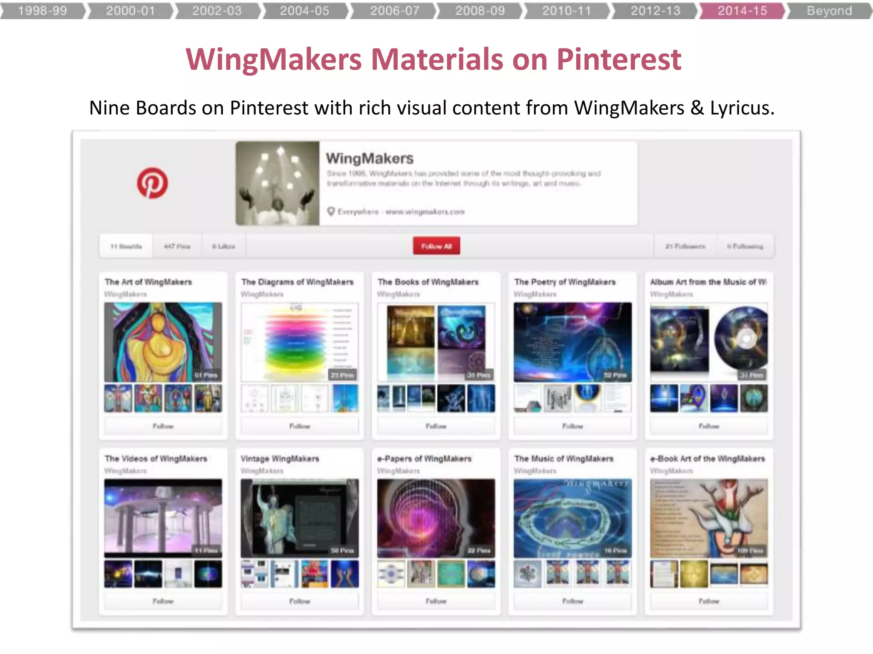Open first small thumbnail in Album Art board
873x654 pixels.
664,398
